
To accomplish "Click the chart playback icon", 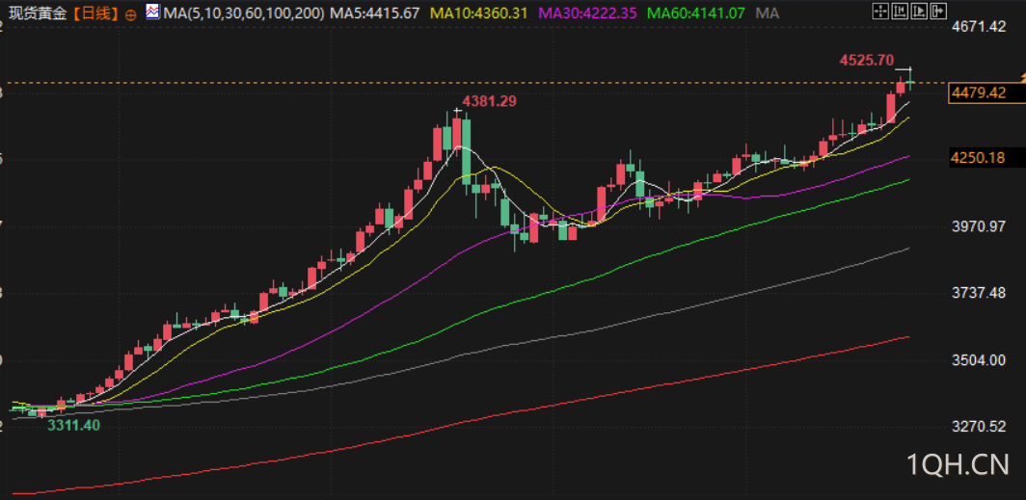I will [919, 11].
